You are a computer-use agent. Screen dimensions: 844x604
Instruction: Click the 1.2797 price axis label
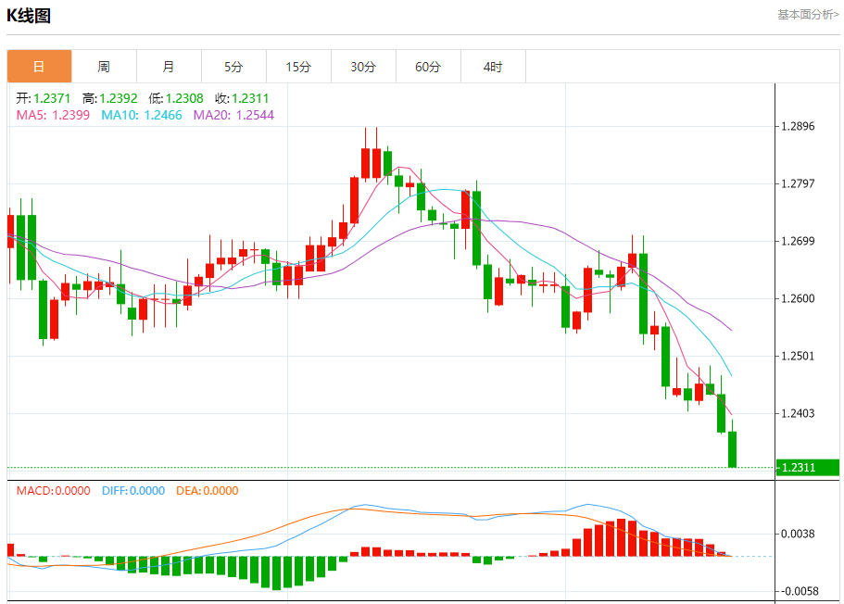[798, 184]
